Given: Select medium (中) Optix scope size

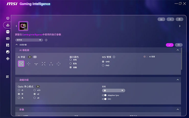Looking at the screenshot, I should (19, 94).
